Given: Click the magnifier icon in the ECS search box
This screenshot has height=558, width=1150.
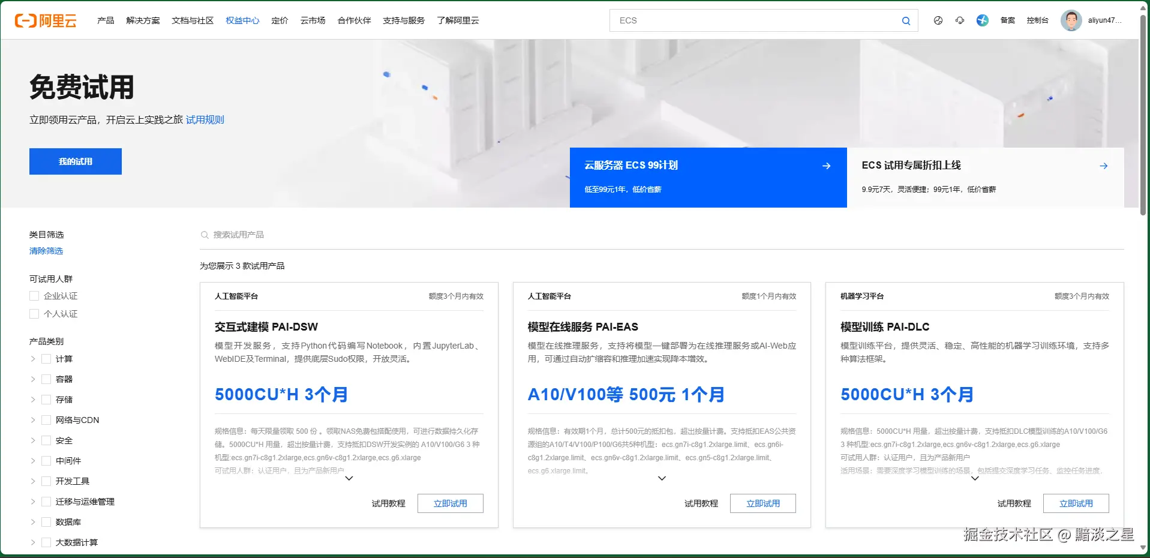Looking at the screenshot, I should tap(906, 21).
